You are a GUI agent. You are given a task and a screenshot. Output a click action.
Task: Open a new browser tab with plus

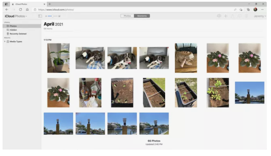tap(50, 4)
